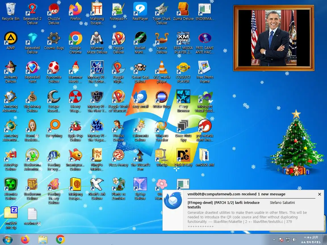Click the AIMP desktop icon
The width and height of the screenshot is (327, 245).
11,41
